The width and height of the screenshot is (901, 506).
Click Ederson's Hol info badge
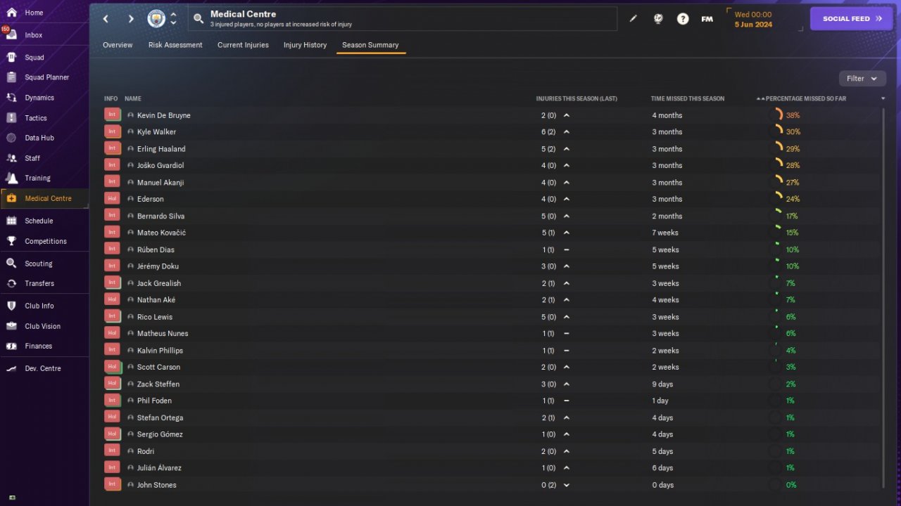(x=112, y=199)
